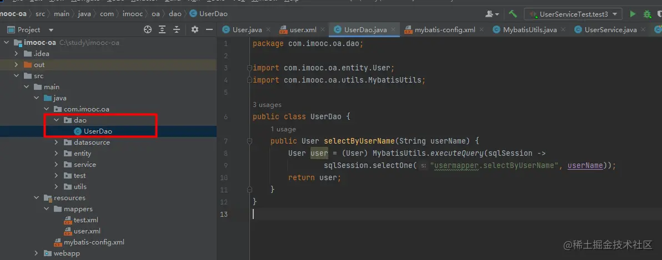Click the '3 usages' inlay hint
Screen dimensions: 662x260
point(267,105)
